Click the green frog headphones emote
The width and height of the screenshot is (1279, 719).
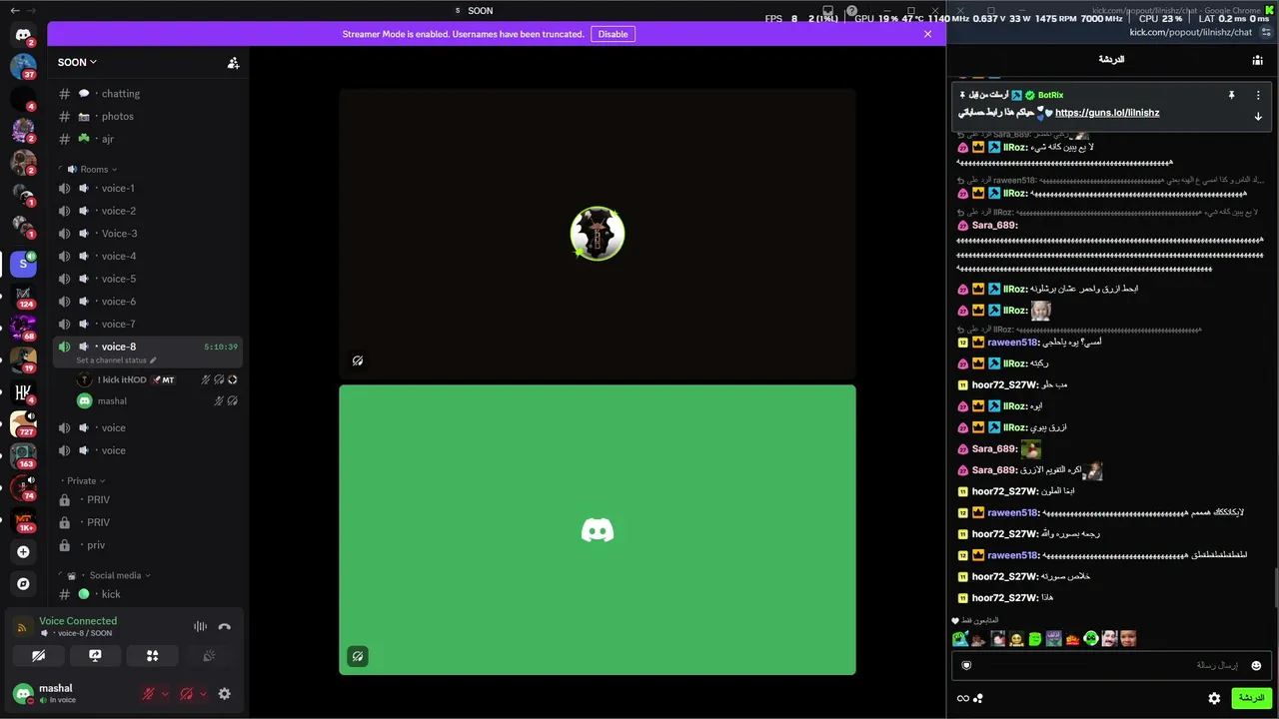(x=1091, y=638)
